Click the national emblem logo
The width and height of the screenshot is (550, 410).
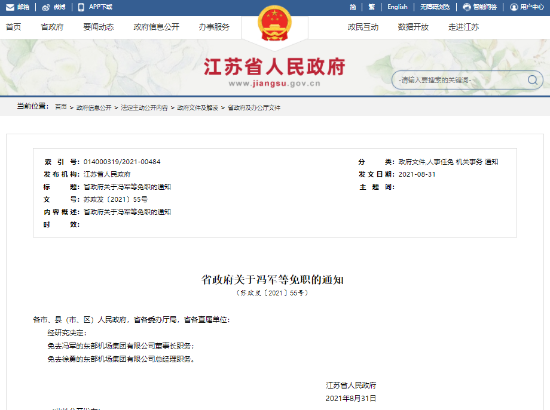(x=274, y=25)
